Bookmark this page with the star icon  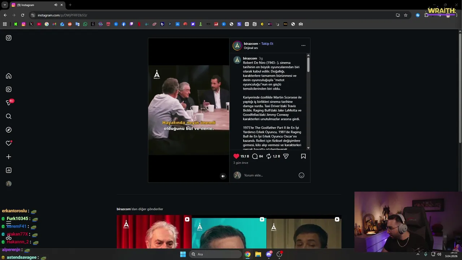[406, 15]
